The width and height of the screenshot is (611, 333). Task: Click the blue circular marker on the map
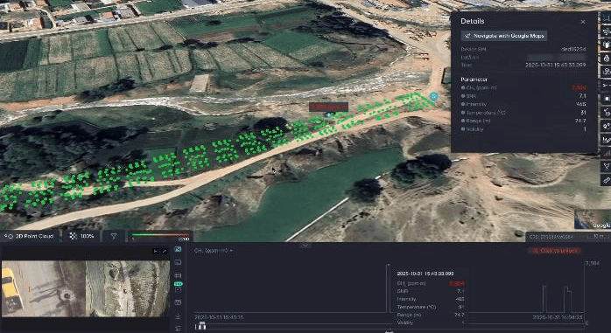(433, 95)
